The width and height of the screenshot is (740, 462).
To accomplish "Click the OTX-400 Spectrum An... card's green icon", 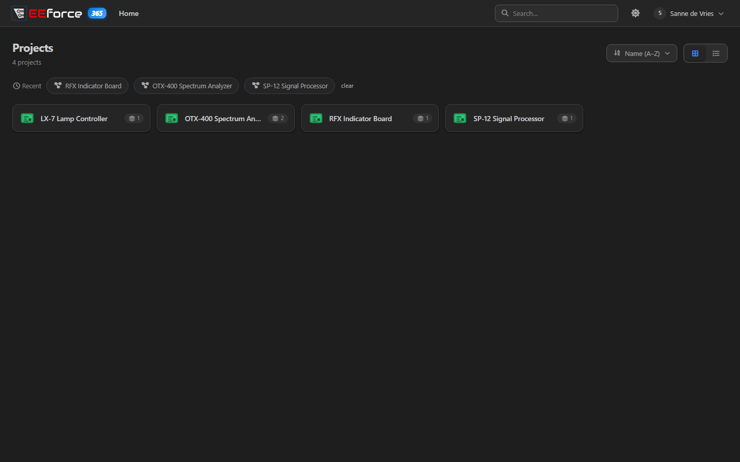I will coord(172,119).
